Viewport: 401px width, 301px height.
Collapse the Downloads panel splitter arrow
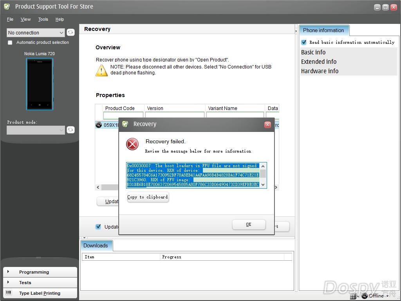(85, 238)
